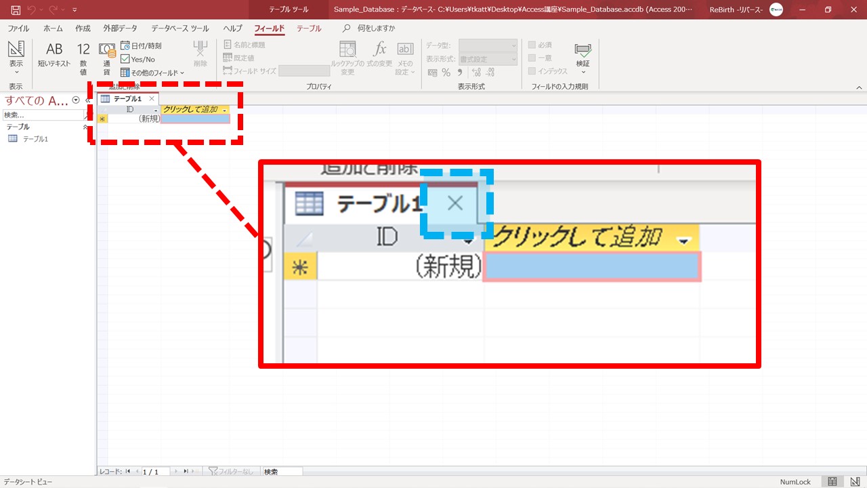
Task: Click the percent format icon
Action: click(x=446, y=73)
